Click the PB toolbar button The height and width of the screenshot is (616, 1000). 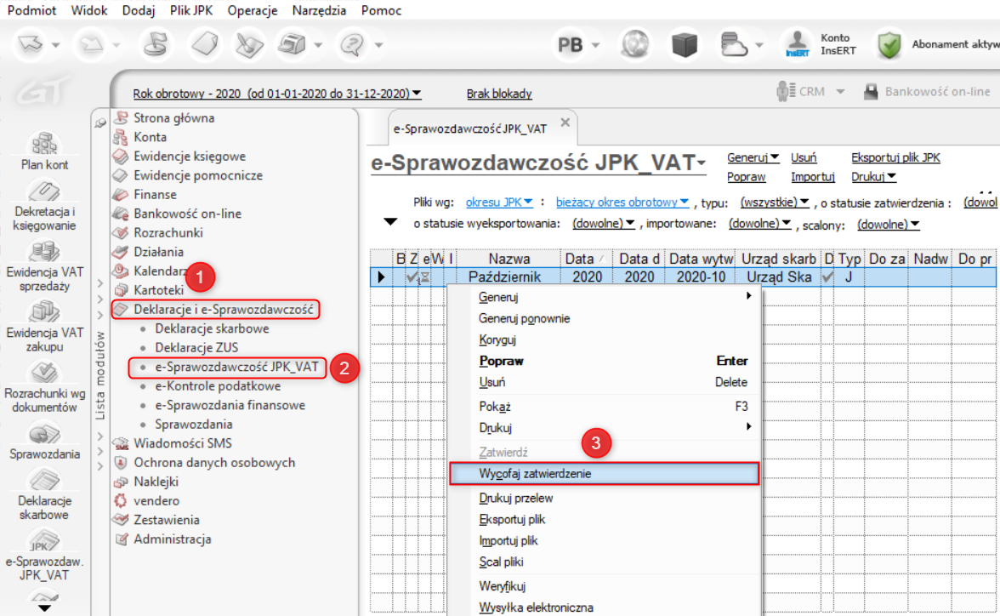(570, 45)
